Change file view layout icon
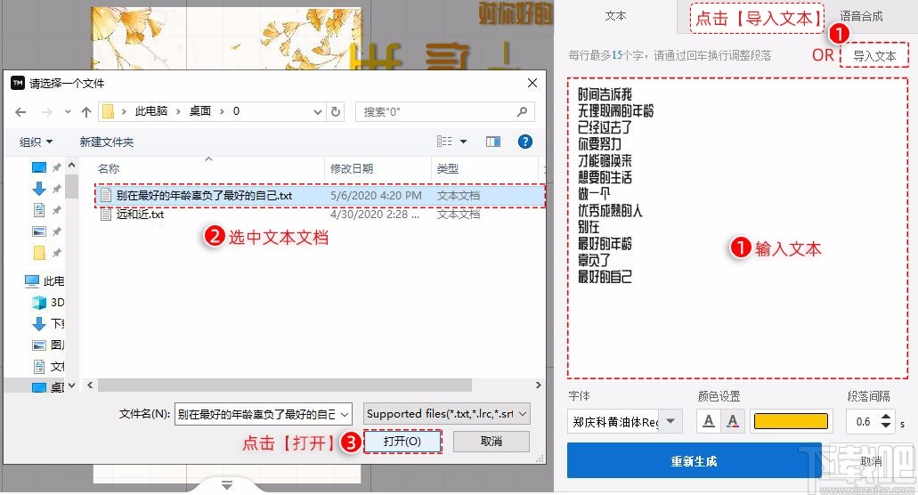This screenshot has width=918, height=495. [444, 141]
